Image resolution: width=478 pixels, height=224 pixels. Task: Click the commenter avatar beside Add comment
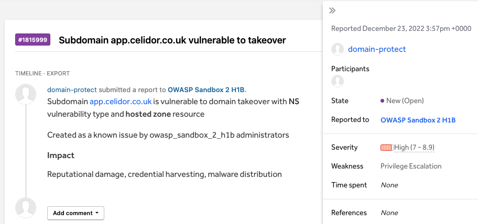pos(26,208)
